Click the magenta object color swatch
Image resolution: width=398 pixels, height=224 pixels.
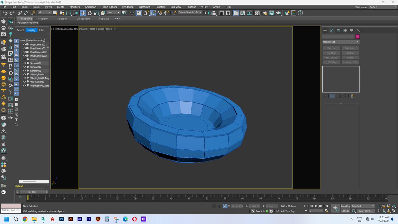point(358,37)
